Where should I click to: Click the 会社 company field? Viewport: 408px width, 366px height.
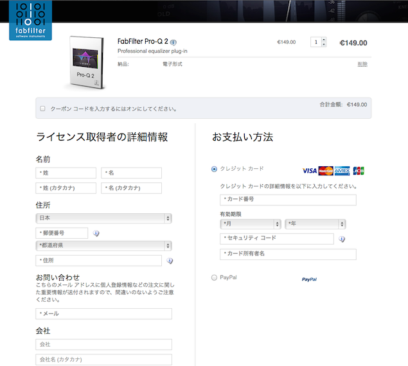click(104, 344)
